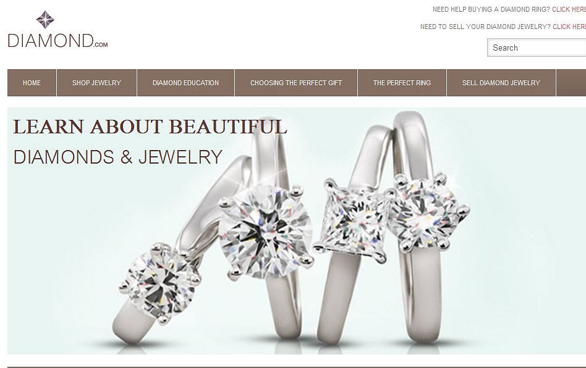Click the DIAMOND.com logo text

point(57,41)
